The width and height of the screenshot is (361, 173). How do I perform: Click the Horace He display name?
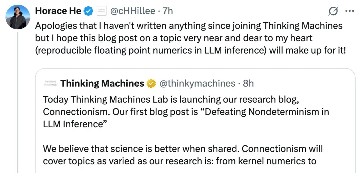pyautogui.click(x=58, y=11)
